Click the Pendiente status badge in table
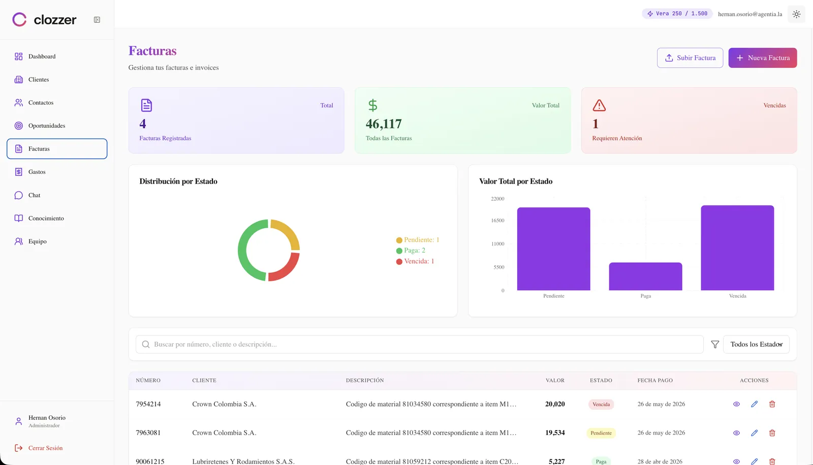This screenshot has height=465, width=813. pyautogui.click(x=601, y=433)
